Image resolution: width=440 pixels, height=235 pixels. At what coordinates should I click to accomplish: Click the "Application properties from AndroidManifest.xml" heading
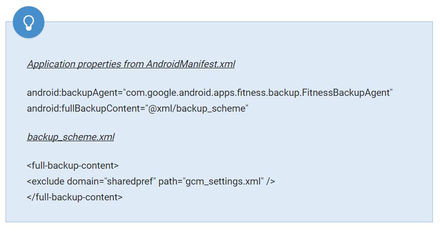click(131, 64)
